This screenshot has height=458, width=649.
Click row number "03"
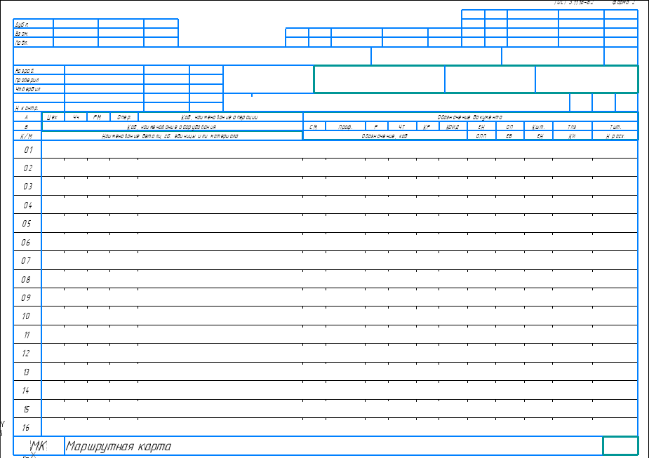coord(28,186)
